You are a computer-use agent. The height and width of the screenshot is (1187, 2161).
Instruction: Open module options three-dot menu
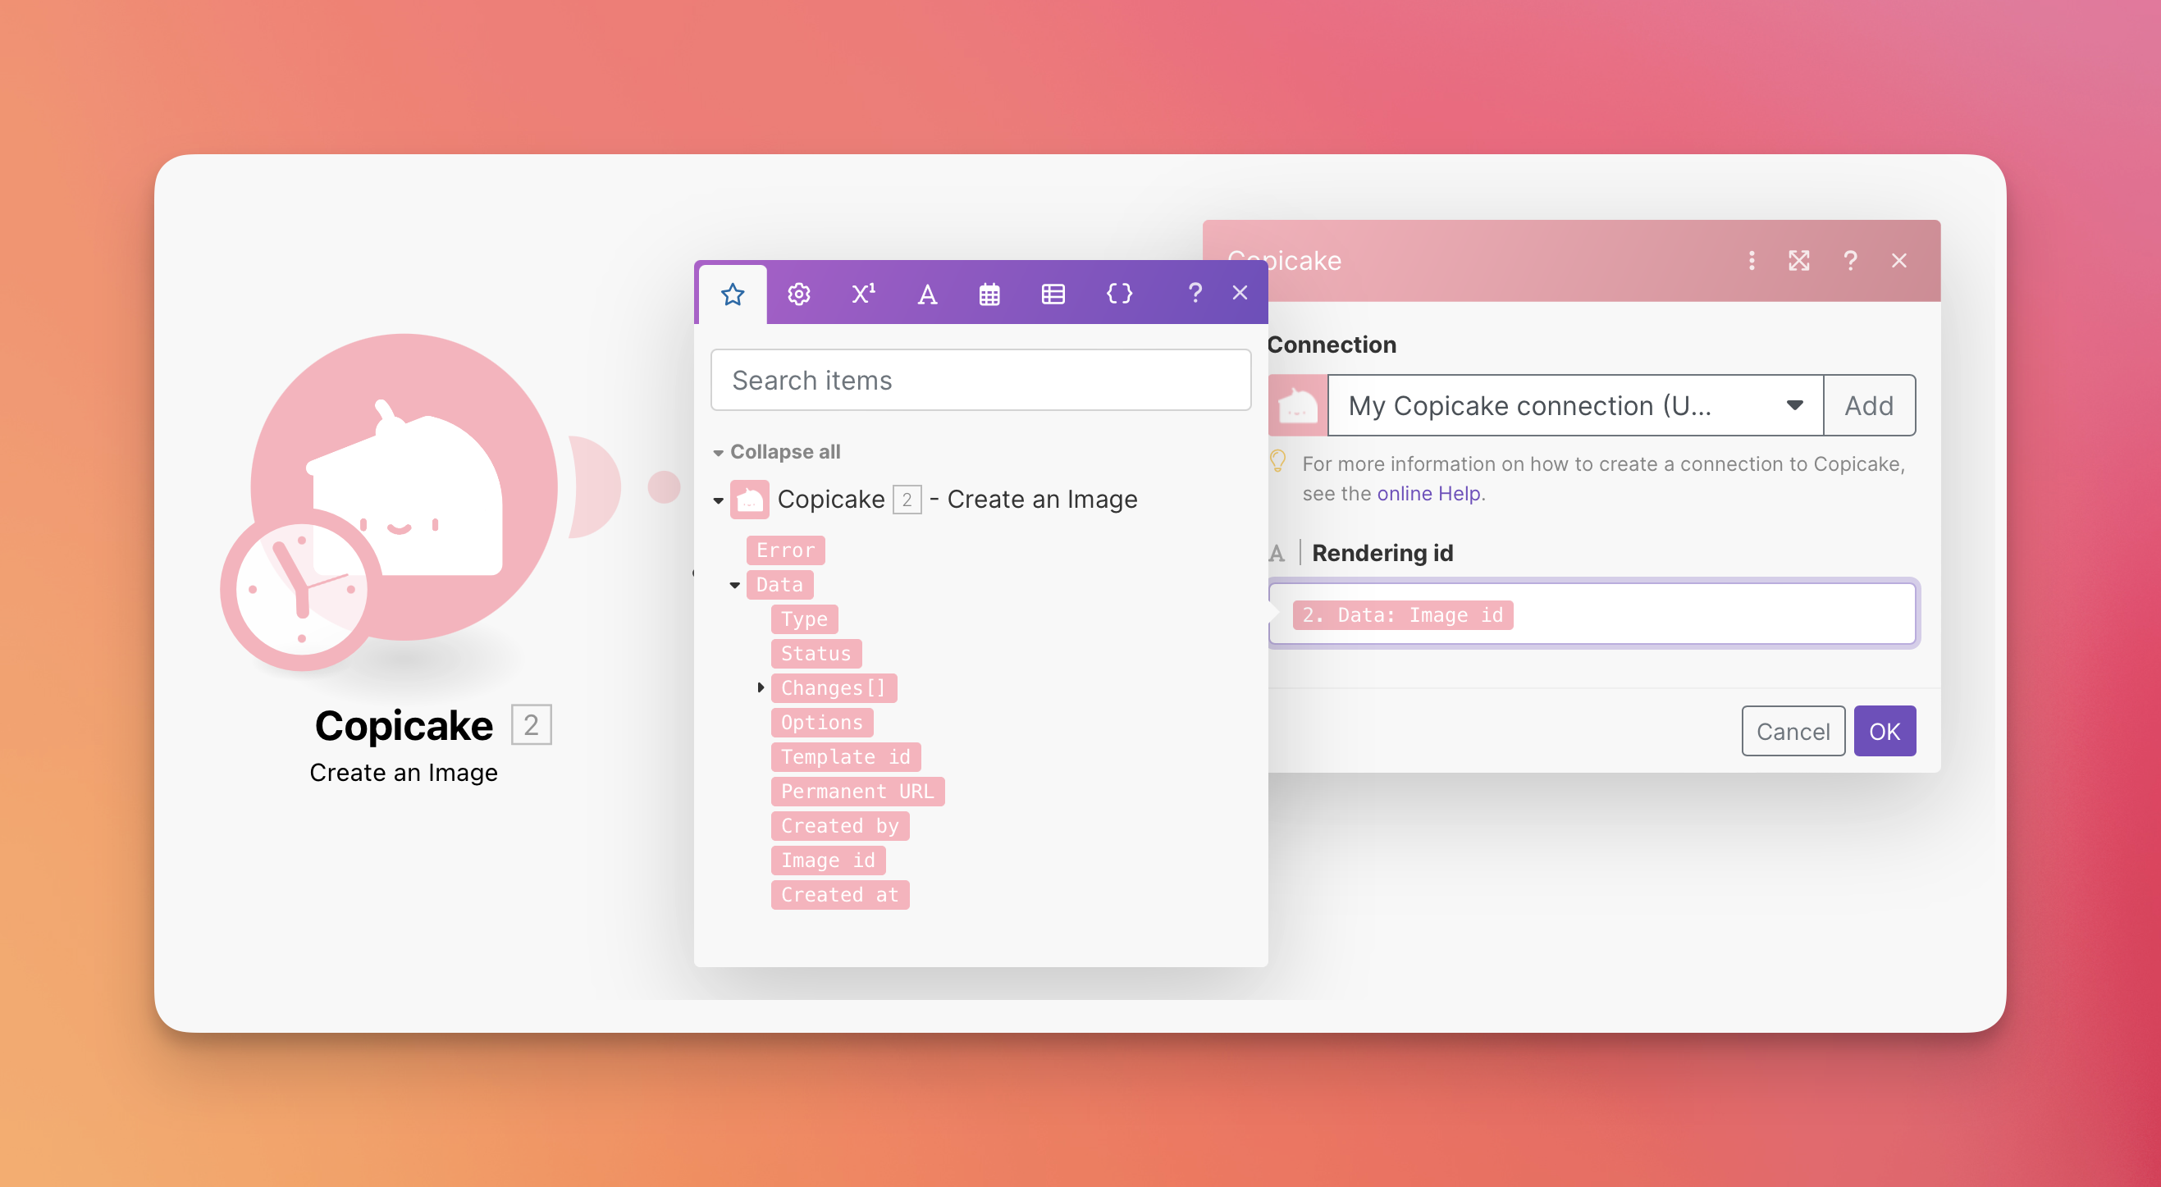pos(1752,261)
